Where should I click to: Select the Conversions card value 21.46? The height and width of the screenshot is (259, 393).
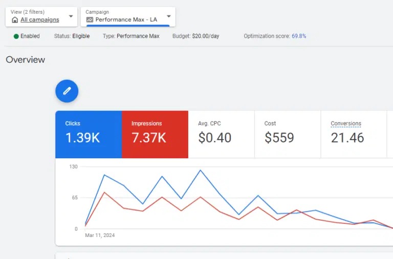coord(347,138)
